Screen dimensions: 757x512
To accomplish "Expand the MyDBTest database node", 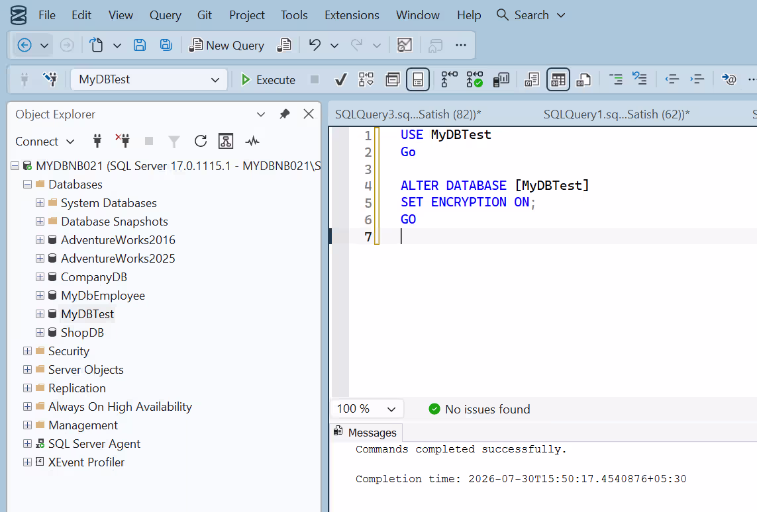I will click(40, 314).
